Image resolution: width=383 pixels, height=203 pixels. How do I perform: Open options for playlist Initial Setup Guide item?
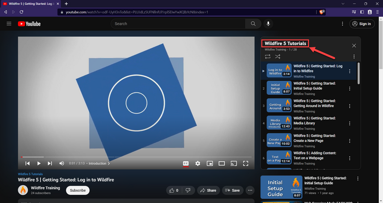pyautogui.click(x=349, y=88)
